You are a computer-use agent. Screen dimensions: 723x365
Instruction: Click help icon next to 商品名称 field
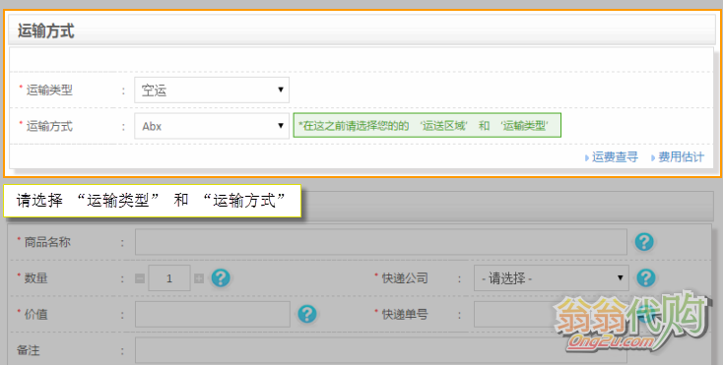(644, 242)
